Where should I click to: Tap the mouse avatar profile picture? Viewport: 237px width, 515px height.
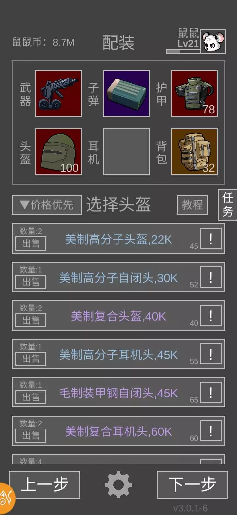tap(213, 42)
